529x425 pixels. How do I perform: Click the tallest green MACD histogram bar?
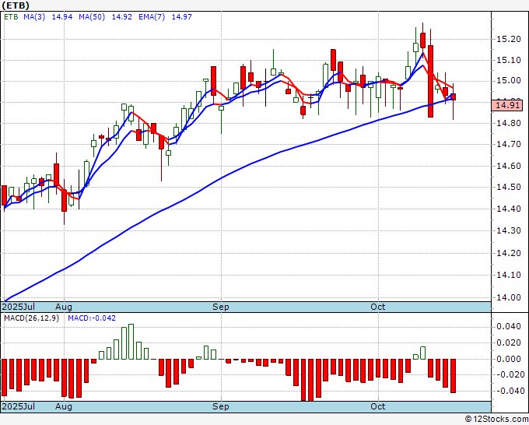pyautogui.click(x=131, y=342)
